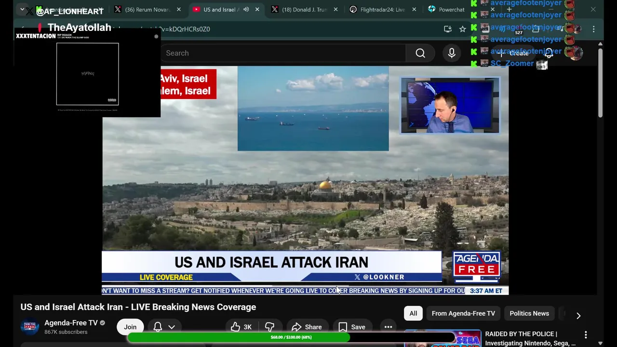Image resolution: width=617 pixels, height=347 pixels.
Task: Open the tab search dropdown arrow
Action: point(22,10)
